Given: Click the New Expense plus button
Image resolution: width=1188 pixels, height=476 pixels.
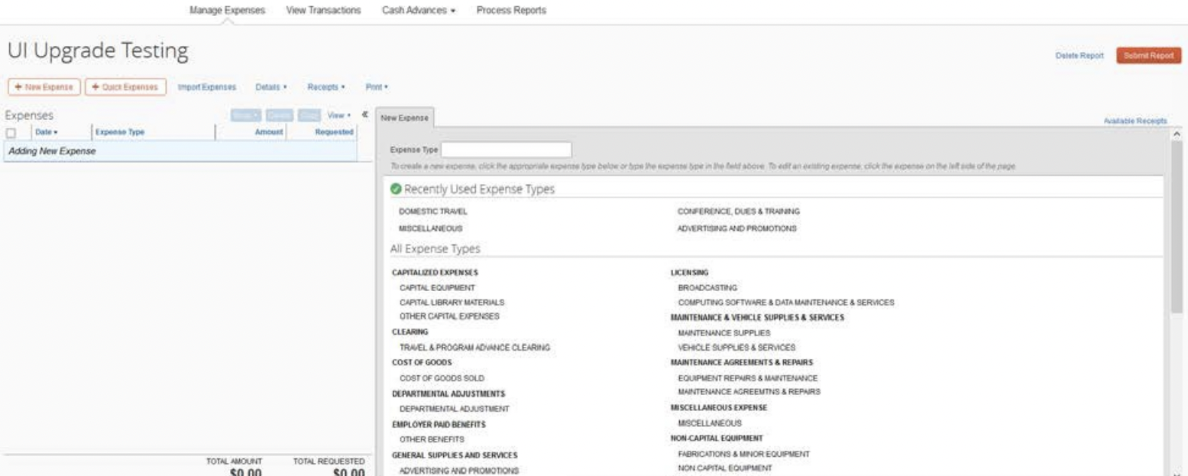Looking at the screenshot, I should (43, 87).
